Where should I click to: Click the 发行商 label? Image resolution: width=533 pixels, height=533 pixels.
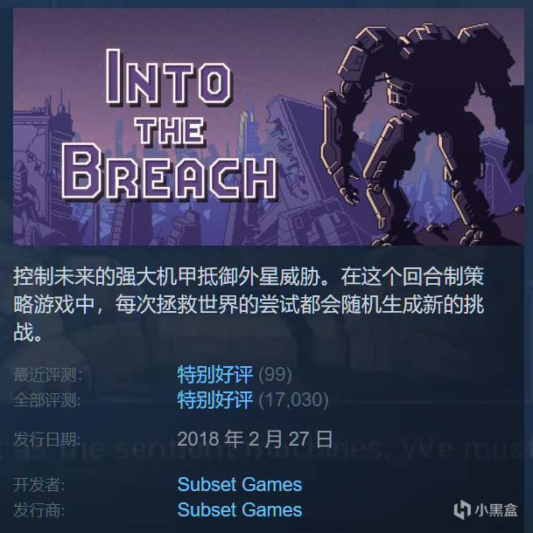coord(39,510)
